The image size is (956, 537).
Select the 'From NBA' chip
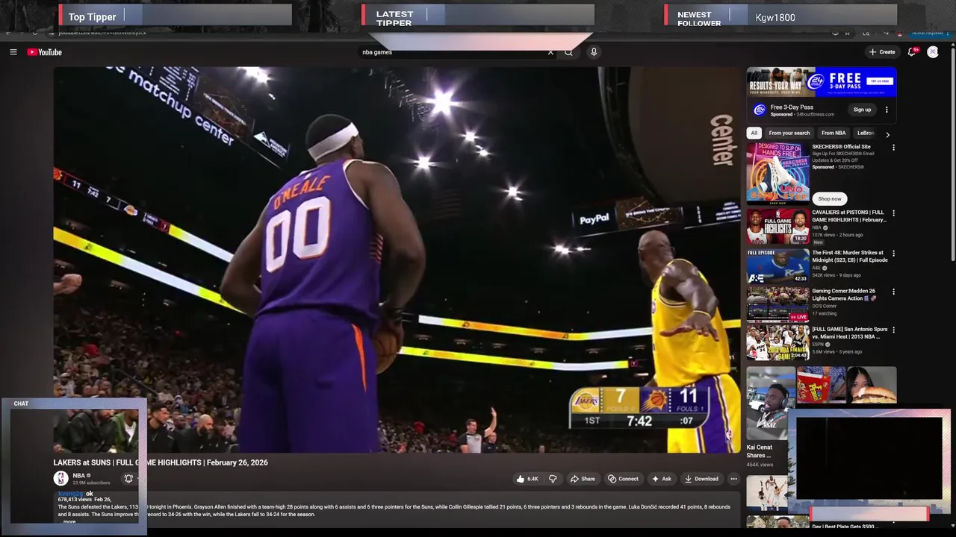click(x=834, y=134)
